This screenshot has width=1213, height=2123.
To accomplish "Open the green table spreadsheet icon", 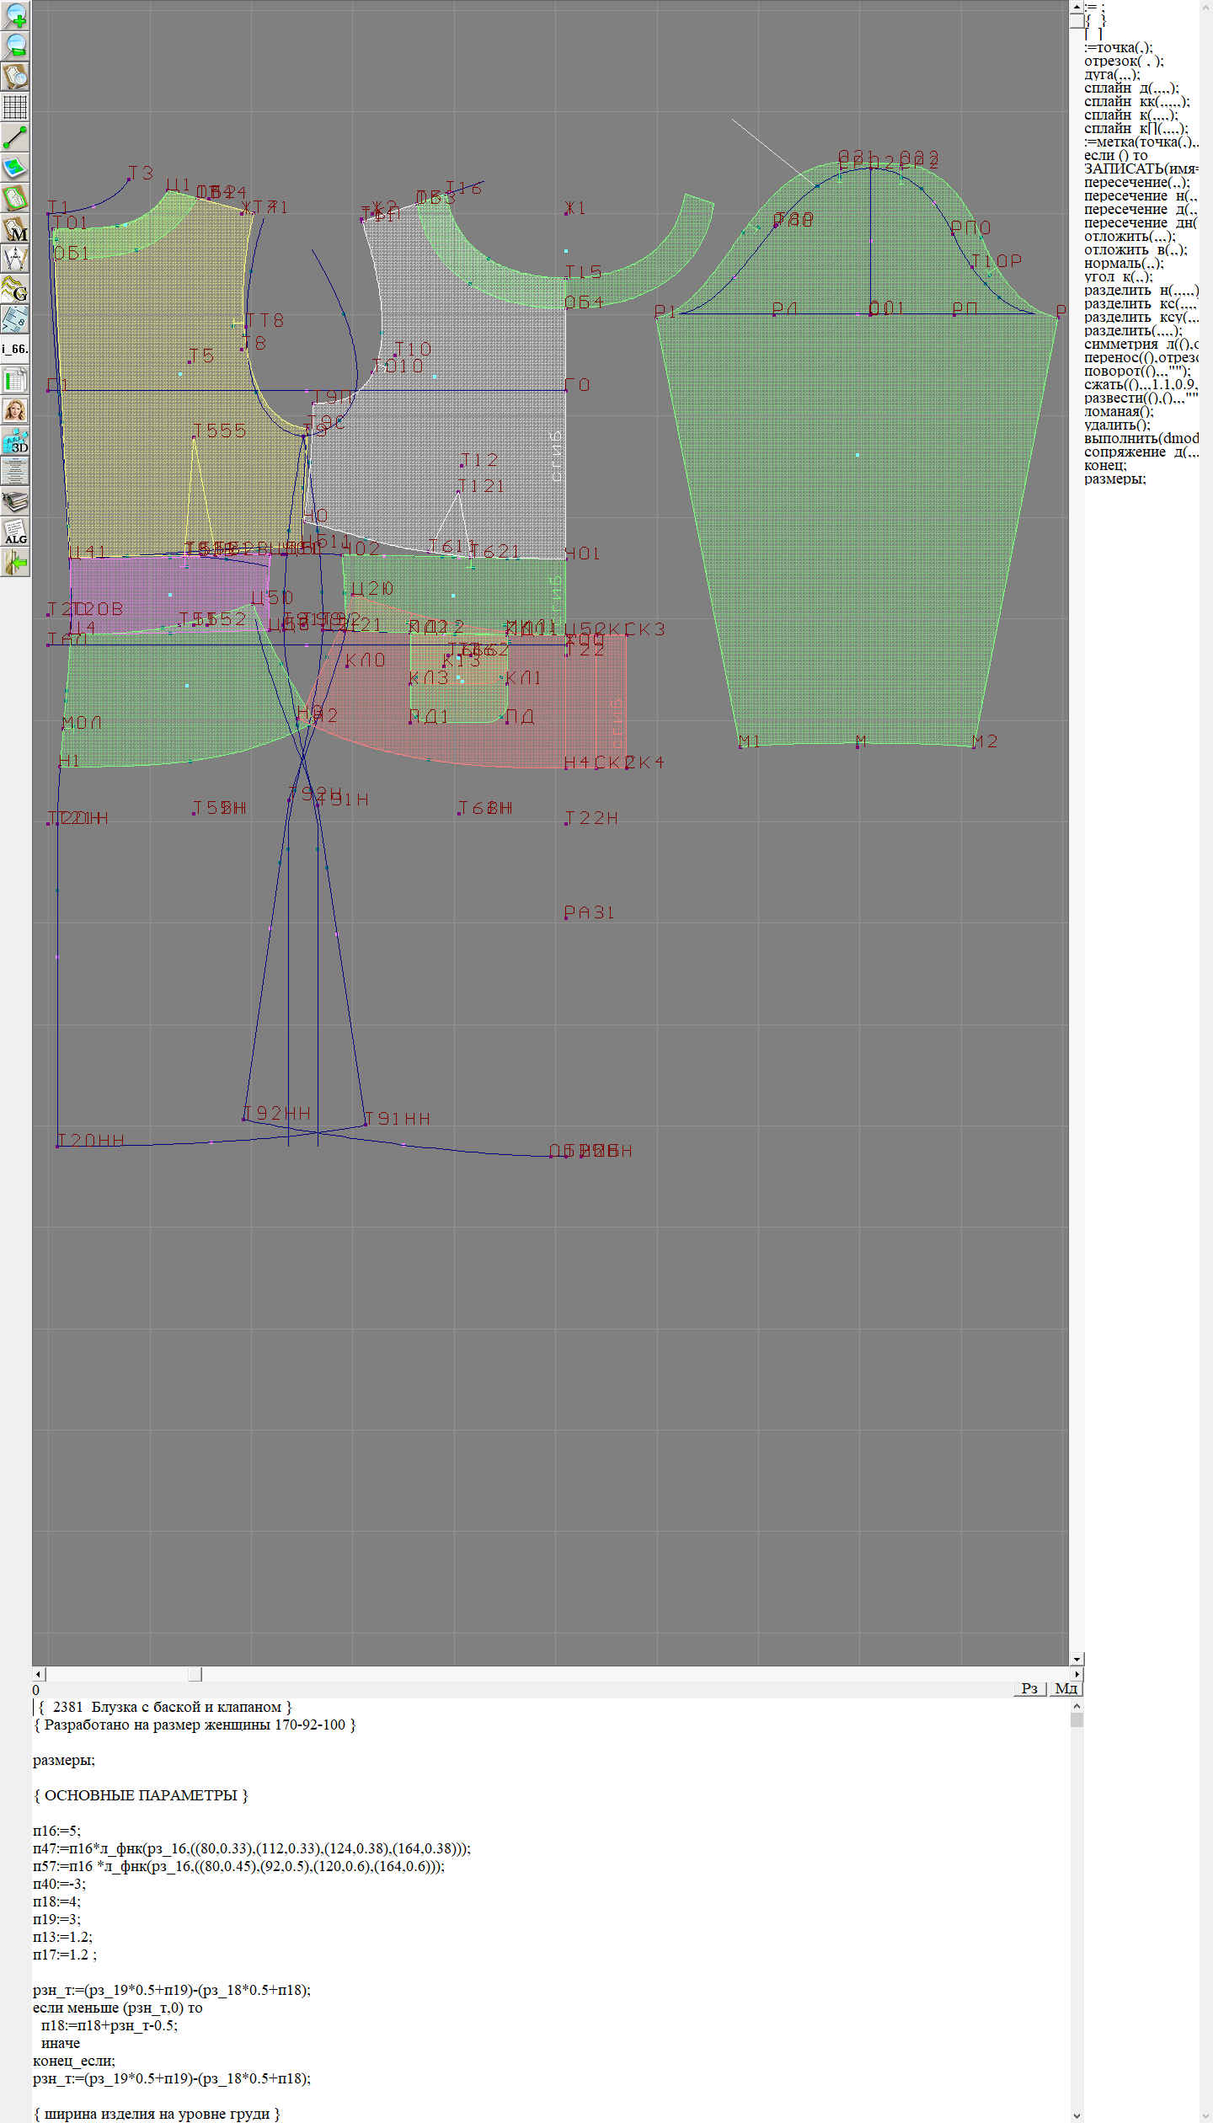I will click(x=15, y=380).
